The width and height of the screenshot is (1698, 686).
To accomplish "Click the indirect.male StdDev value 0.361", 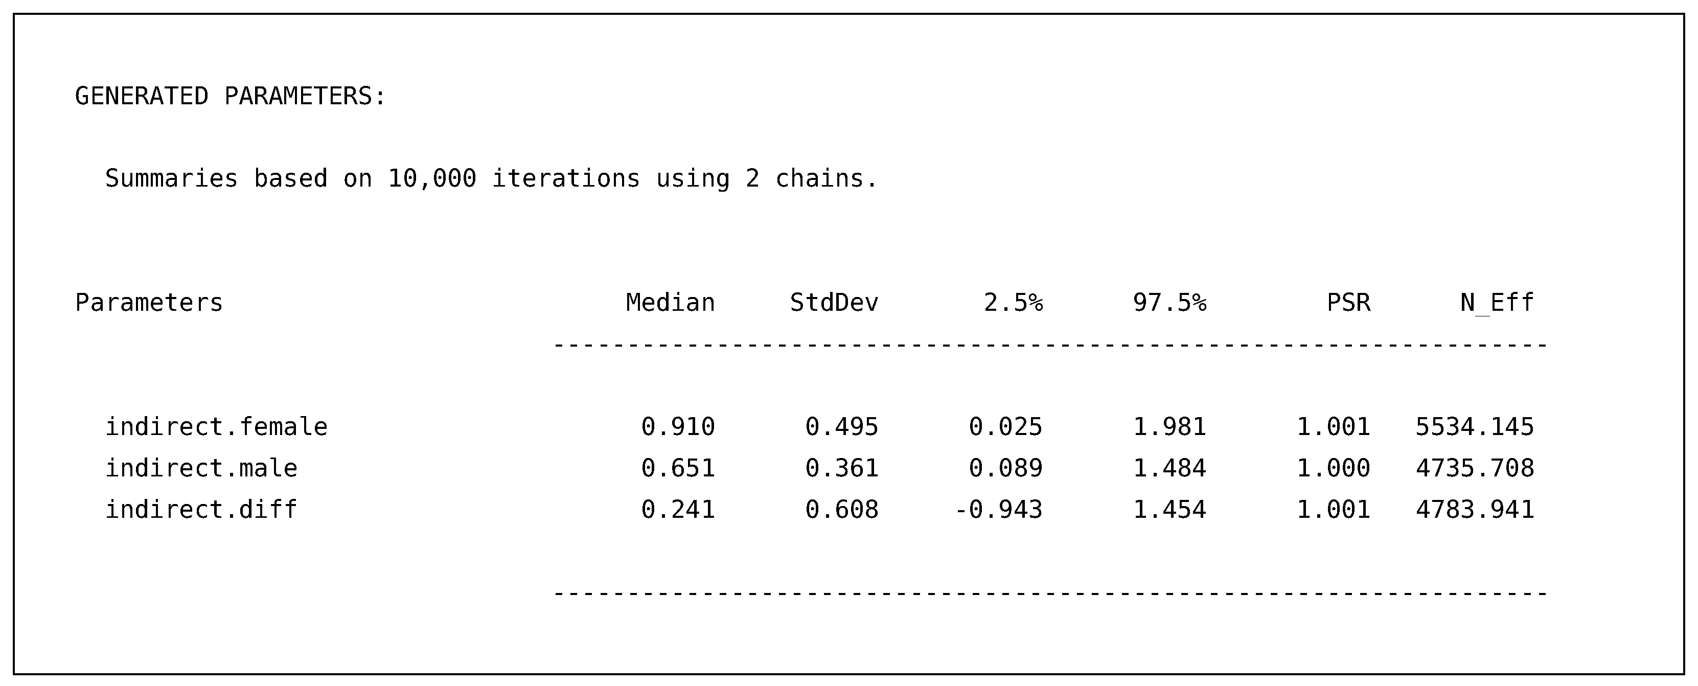I will pos(842,469).
